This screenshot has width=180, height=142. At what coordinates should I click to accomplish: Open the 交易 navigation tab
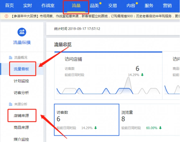coord(113,6)
